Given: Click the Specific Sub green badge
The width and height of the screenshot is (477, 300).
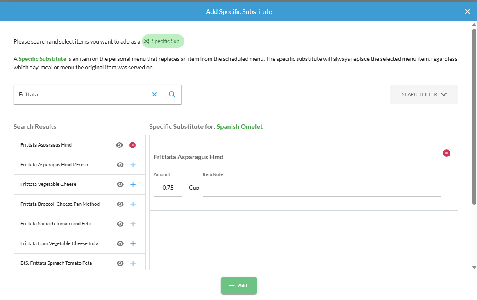Looking at the screenshot, I should [x=163, y=41].
